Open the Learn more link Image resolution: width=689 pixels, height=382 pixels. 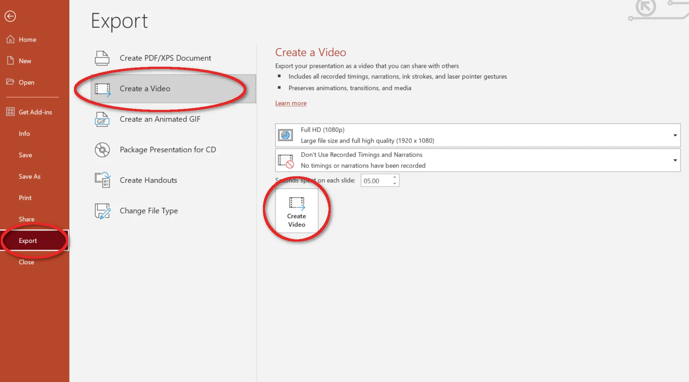click(290, 103)
